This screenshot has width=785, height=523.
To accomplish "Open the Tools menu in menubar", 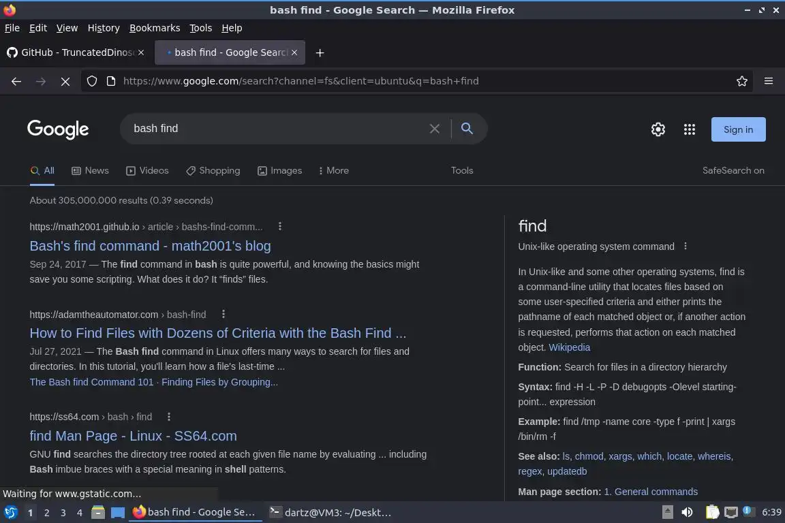I will [x=201, y=28].
